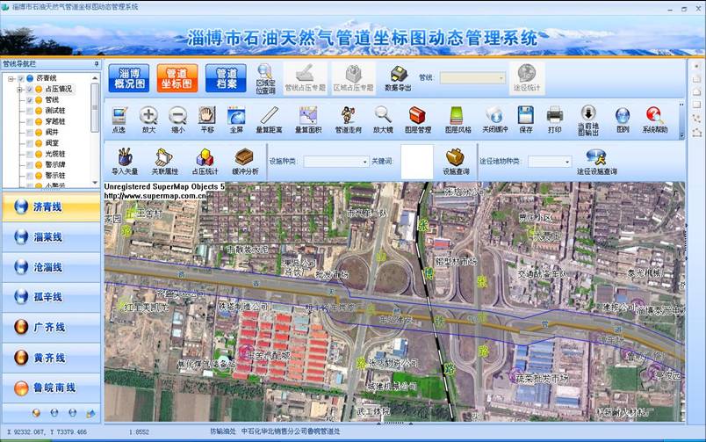This screenshot has height=442, width=706.
Task: Check the 警示牌 layer checkbox
Action: tap(30, 165)
